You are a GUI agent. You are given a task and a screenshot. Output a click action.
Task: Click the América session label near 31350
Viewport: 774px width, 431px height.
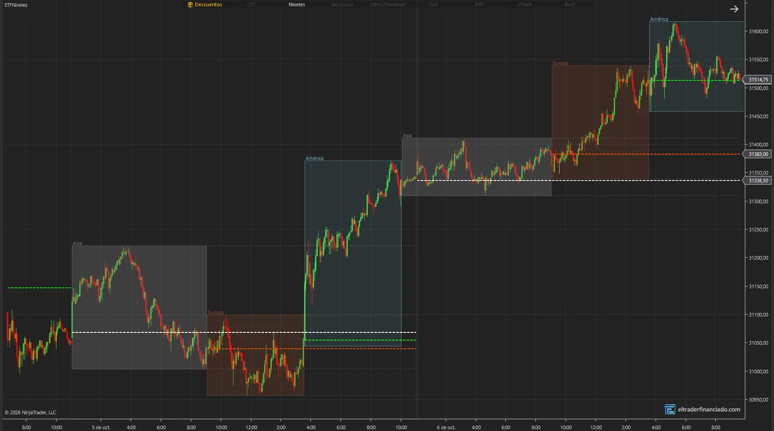point(314,158)
